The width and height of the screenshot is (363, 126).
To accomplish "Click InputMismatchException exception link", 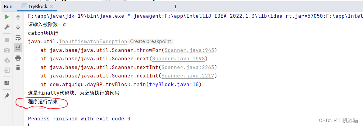I will point(93,42).
